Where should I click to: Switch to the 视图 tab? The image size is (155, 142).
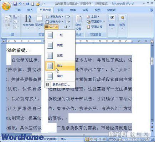(x=98, y=10)
